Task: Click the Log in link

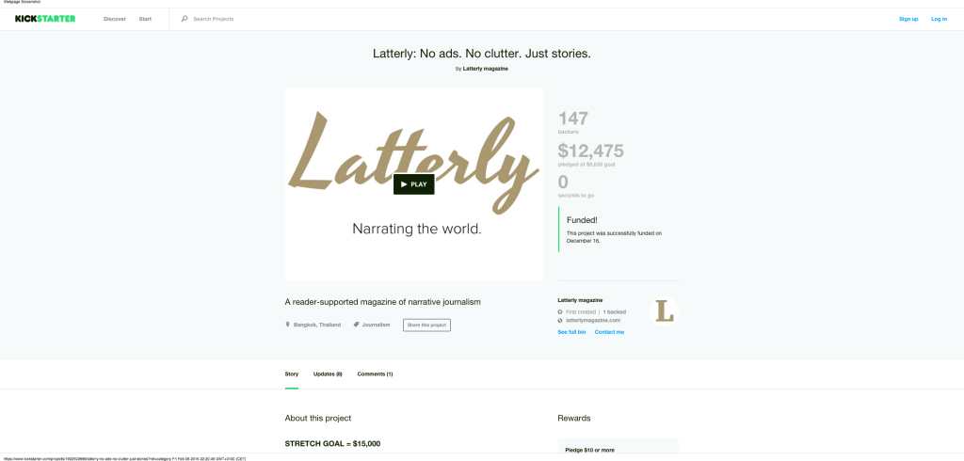Action: 939,19
